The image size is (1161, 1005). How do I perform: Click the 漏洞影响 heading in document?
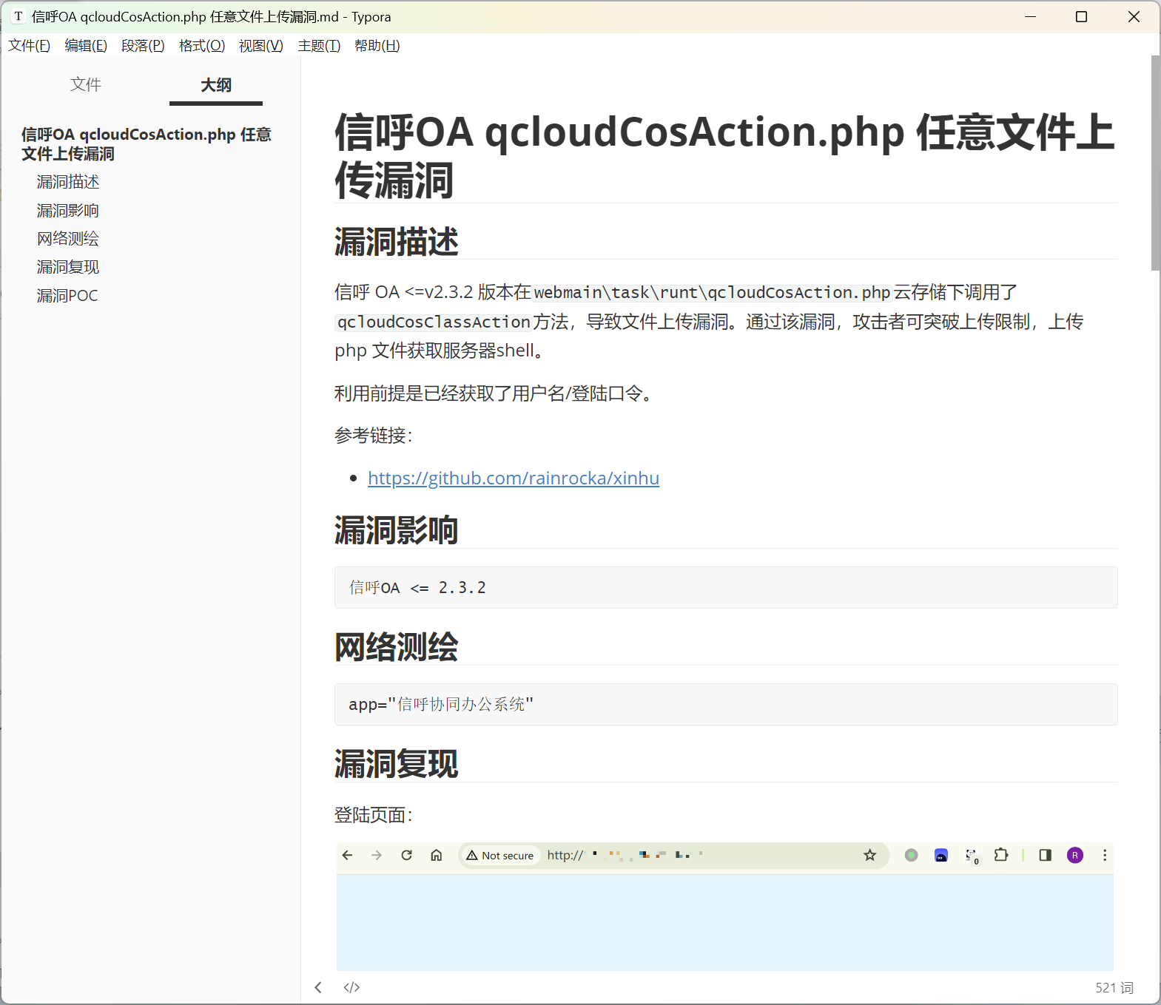tap(397, 530)
